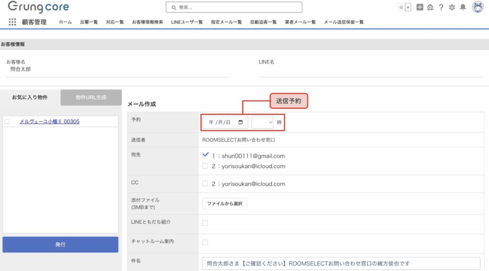Check the CC yorisoukan@icloud.com checkbox

(x=205, y=184)
